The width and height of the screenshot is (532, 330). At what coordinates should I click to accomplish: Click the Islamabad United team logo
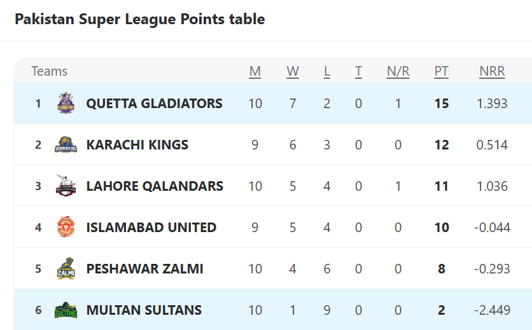tap(66, 227)
